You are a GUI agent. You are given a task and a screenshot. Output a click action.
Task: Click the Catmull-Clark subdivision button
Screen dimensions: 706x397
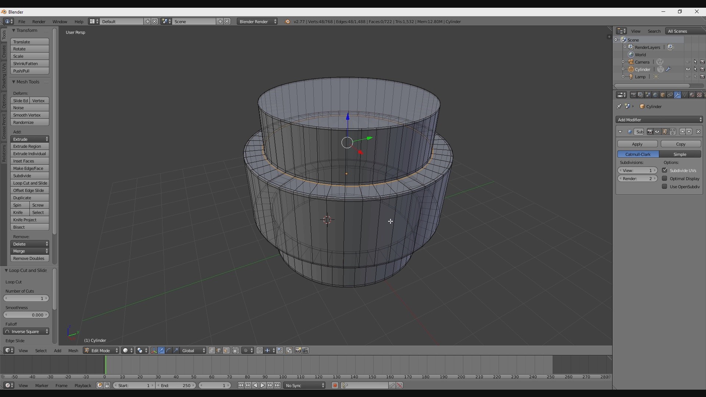[638, 154]
